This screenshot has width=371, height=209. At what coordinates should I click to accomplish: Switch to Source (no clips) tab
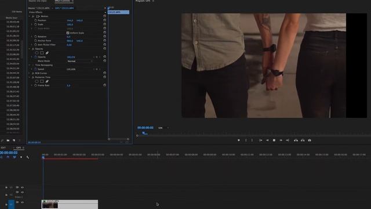(37, 1)
